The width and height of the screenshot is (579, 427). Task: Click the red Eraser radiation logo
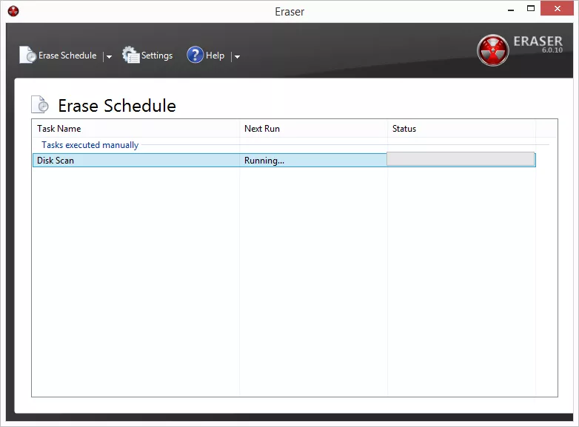[x=493, y=50]
